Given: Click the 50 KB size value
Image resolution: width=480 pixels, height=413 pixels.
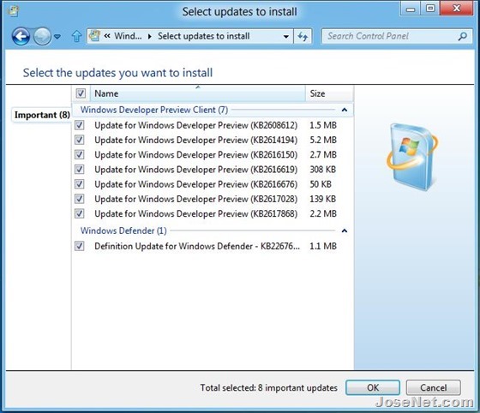Looking at the screenshot, I should point(321,184).
